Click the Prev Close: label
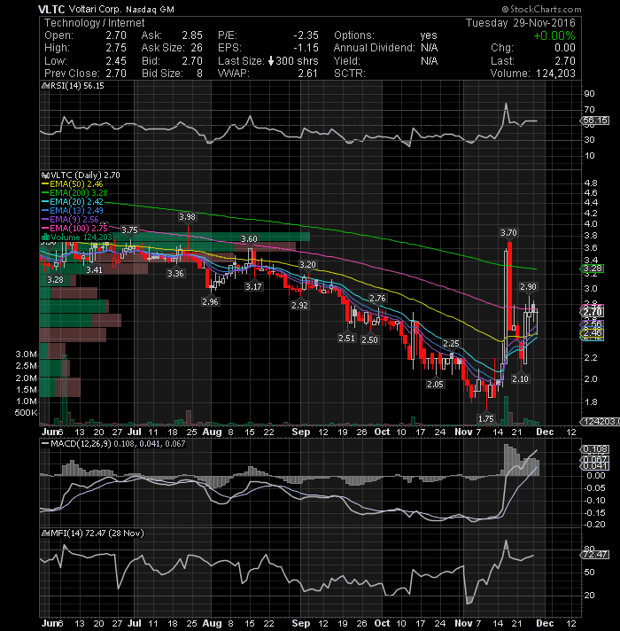 tap(72, 74)
